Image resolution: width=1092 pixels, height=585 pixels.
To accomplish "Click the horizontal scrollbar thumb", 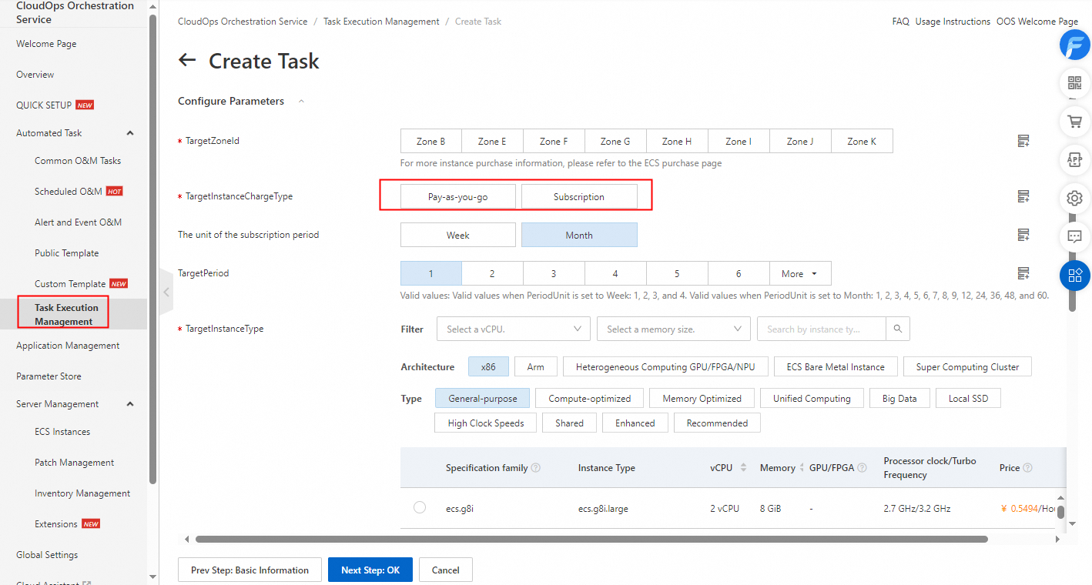I will pos(591,540).
